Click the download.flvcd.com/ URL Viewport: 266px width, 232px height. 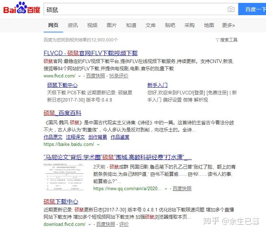(65, 224)
